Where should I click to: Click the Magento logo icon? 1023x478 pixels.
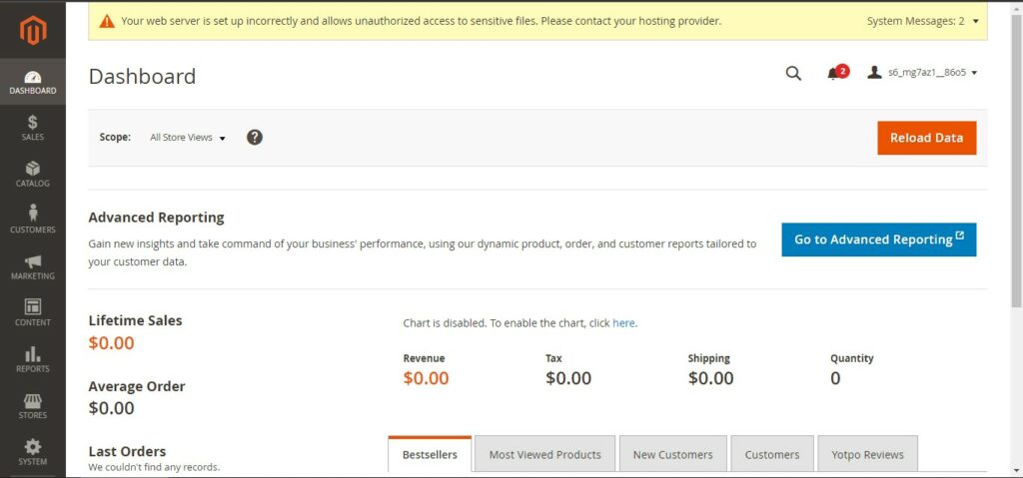(x=33, y=31)
